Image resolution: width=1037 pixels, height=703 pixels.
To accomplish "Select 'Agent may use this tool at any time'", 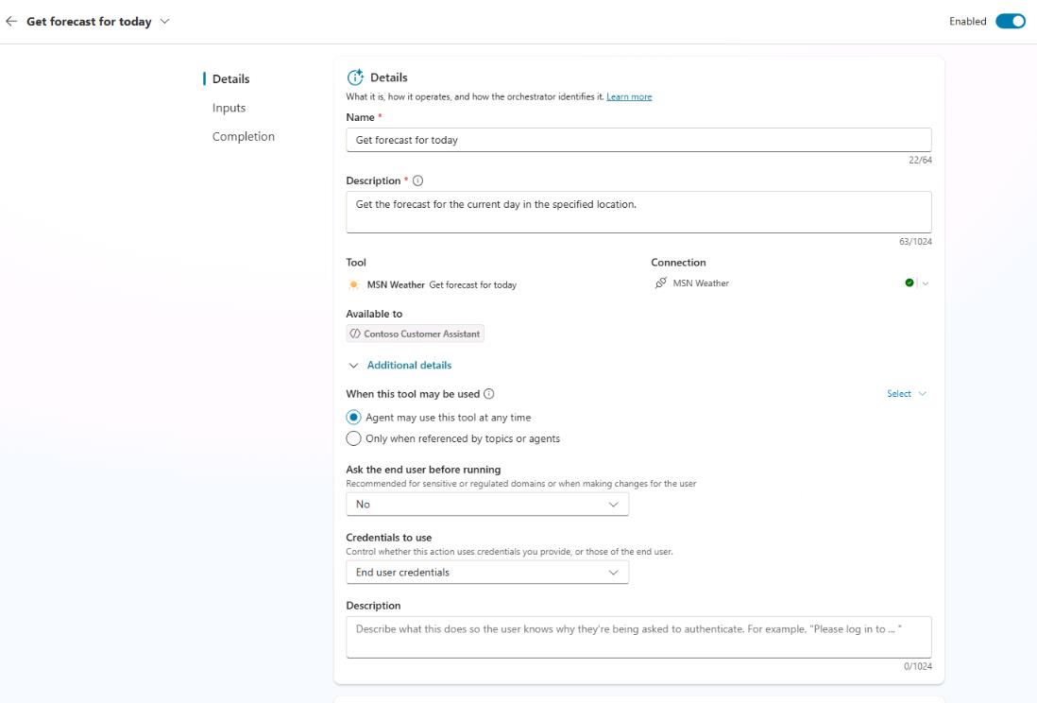I will (x=354, y=417).
